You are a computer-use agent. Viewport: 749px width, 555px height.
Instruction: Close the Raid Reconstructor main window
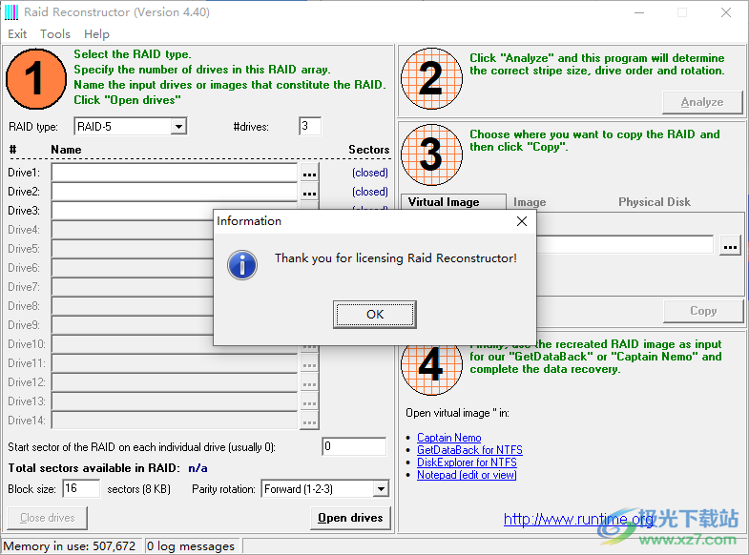726,12
